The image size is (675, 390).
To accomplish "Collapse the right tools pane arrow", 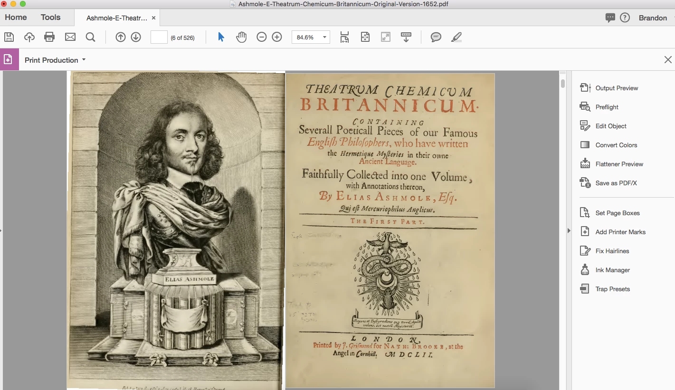I will click(569, 230).
